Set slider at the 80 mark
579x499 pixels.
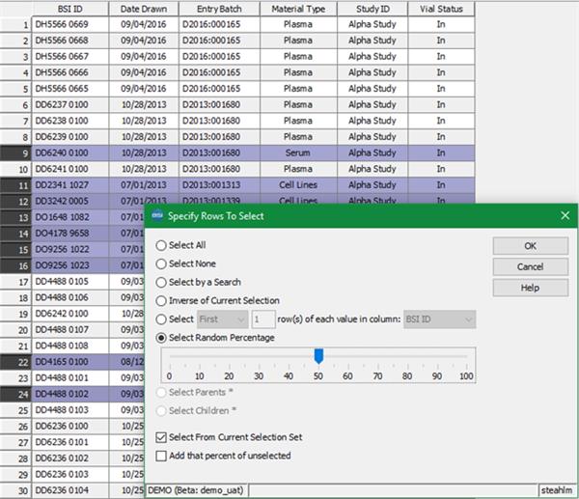pyautogui.click(x=407, y=357)
